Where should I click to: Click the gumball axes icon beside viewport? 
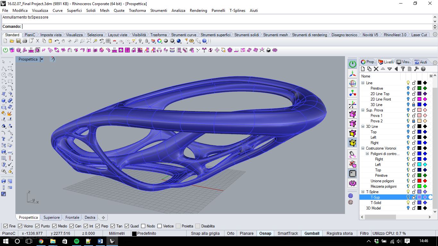352,74
